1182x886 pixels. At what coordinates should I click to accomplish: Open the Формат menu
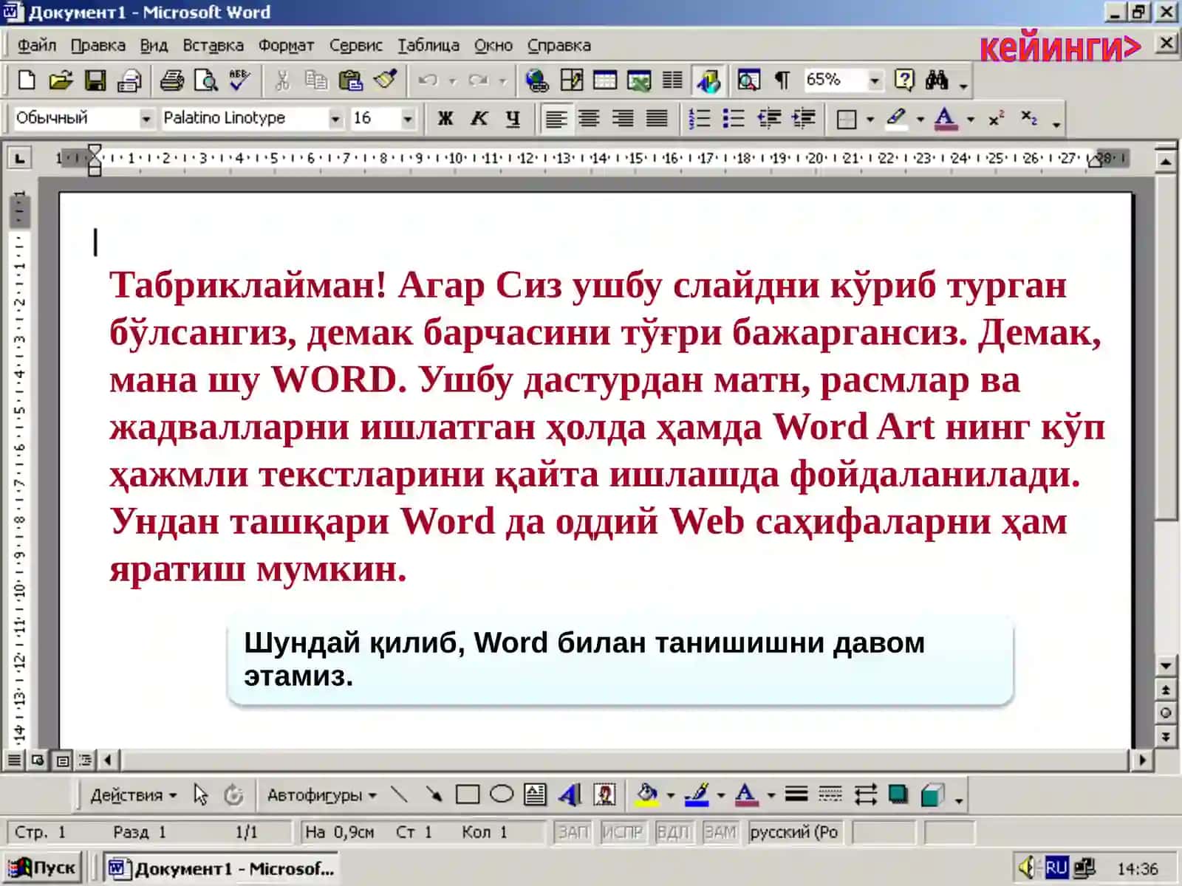pos(286,45)
